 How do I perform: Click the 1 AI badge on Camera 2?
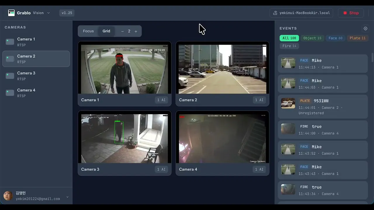click(259, 100)
